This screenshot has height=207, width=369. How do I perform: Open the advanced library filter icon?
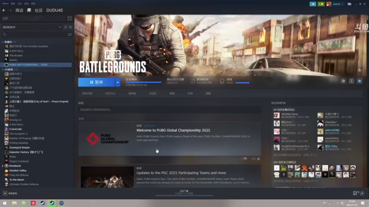70,34
